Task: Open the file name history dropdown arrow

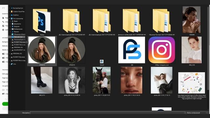Action: click(x=184, y=113)
